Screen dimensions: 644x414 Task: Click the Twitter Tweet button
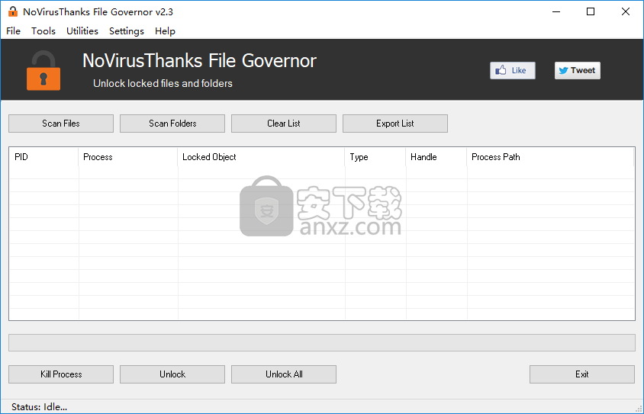[x=578, y=71]
